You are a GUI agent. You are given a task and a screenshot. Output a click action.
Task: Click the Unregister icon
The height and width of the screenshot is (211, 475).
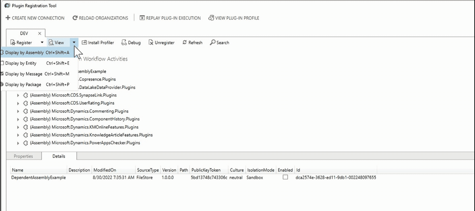151,43
